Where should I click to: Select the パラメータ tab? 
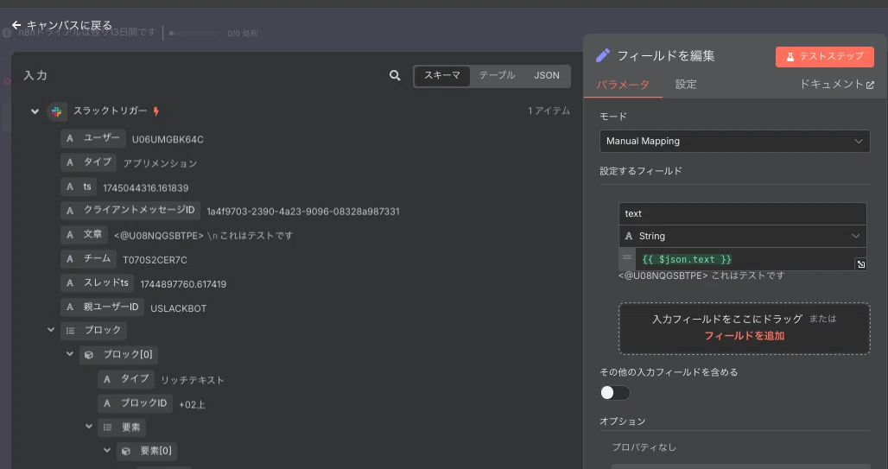pyautogui.click(x=623, y=85)
